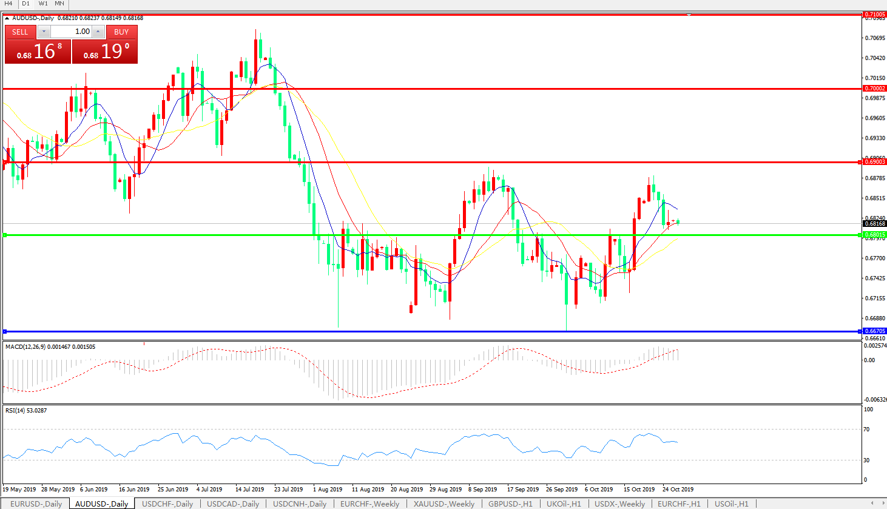Click the 1.00 lot size input field
Viewport: 887px width, 509px height.
(x=71, y=32)
